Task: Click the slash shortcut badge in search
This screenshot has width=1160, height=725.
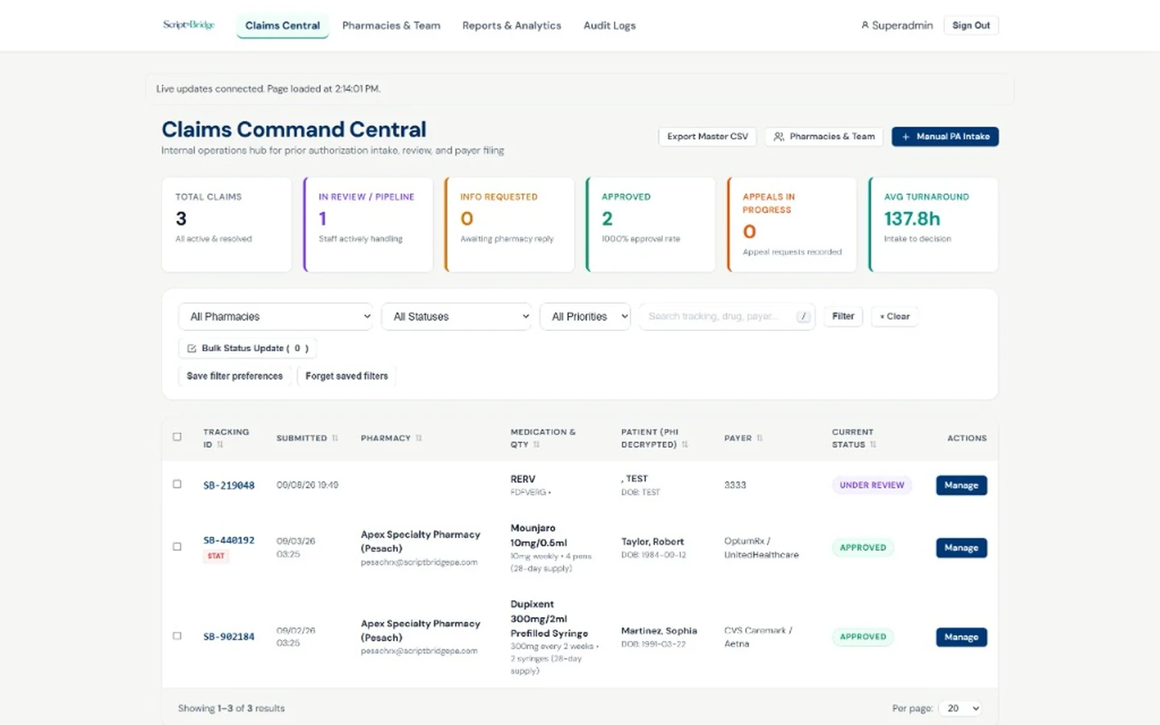Action: (803, 317)
